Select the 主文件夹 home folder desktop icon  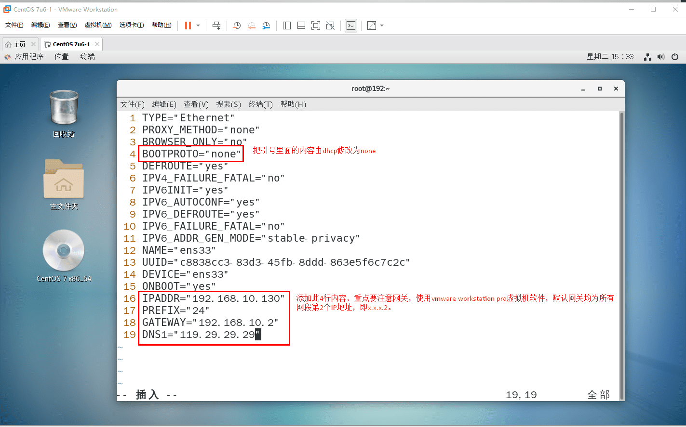click(x=64, y=185)
